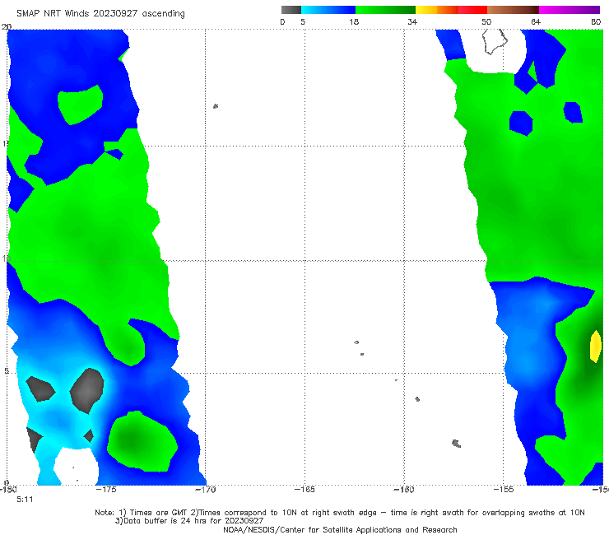This screenshot has width=609, height=535.
Task: Click the '50' color scale label
Action: point(486,21)
